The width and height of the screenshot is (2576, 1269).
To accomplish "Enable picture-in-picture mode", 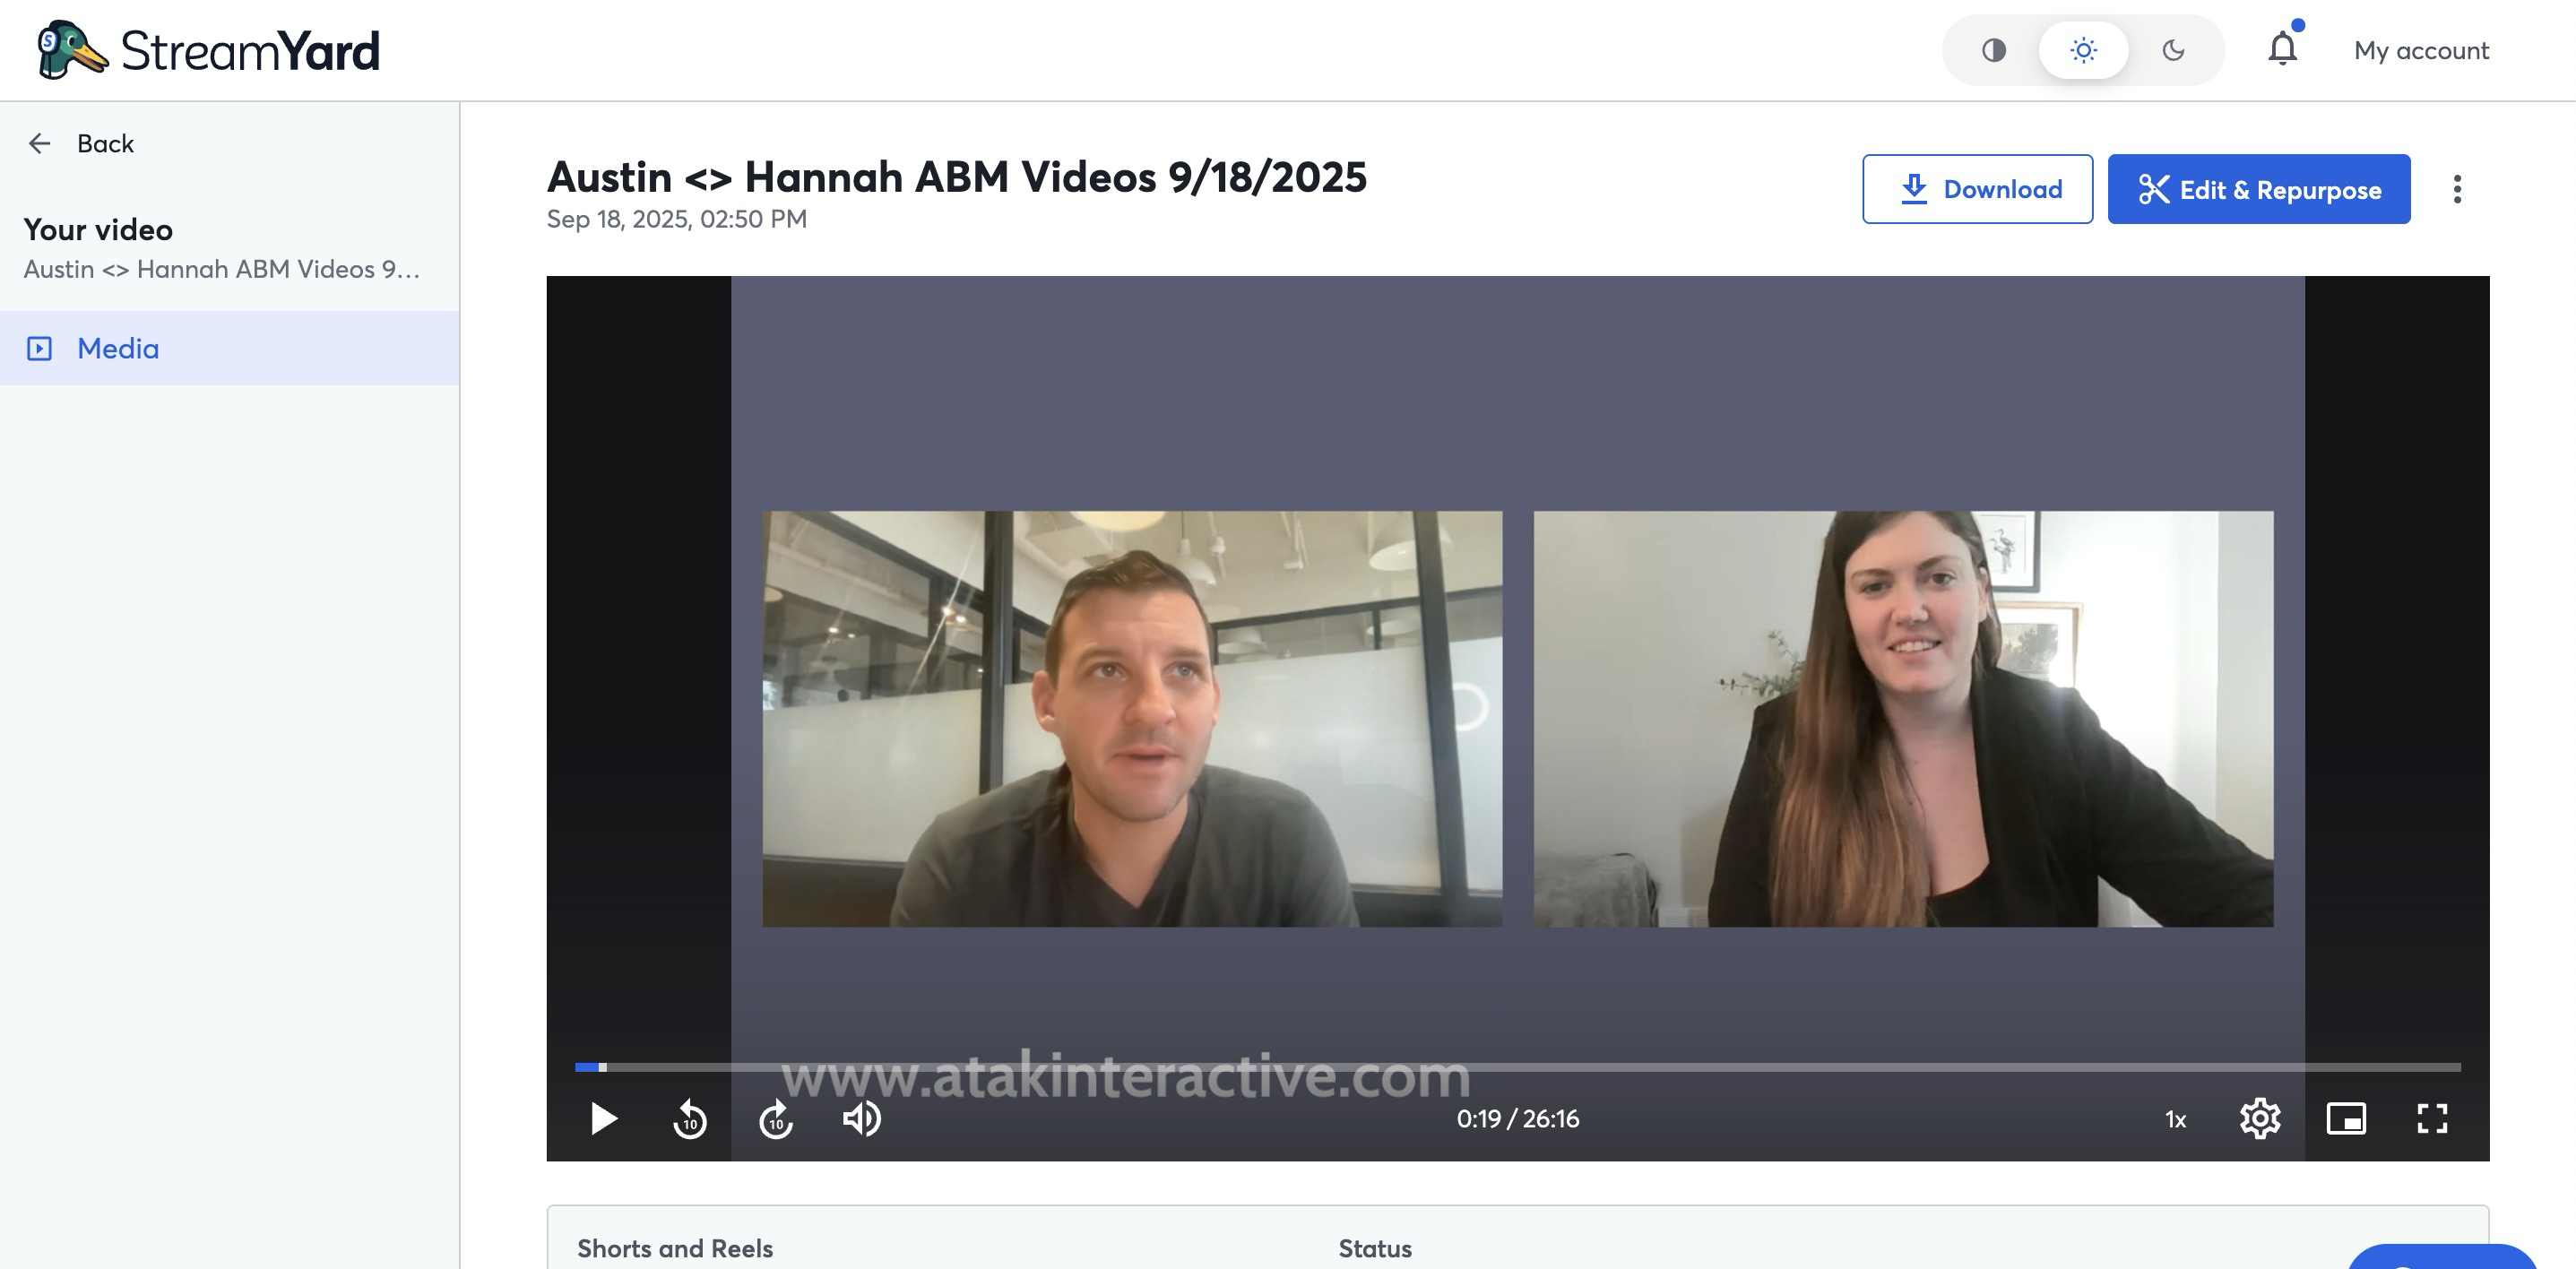I will 2346,1118.
